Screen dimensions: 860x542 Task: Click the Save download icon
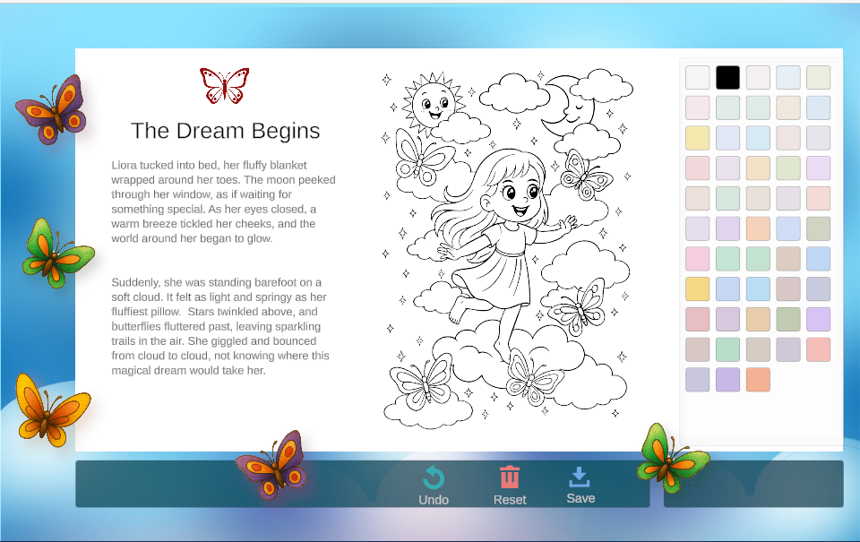[x=580, y=476]
